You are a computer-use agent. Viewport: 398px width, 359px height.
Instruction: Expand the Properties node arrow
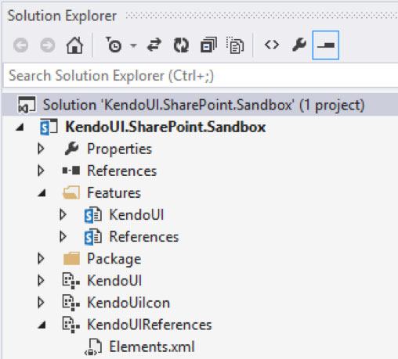click(x=41, y=149)
